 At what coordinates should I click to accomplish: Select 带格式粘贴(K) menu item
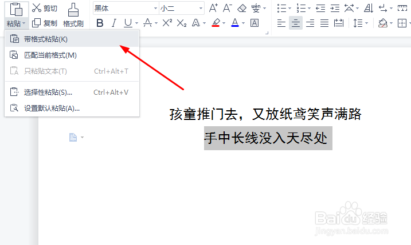[72, 39]
